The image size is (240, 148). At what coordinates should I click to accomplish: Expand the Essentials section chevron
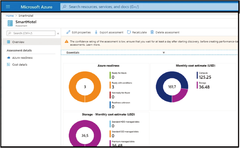pyautogui.click(x=164, y=52)
